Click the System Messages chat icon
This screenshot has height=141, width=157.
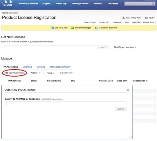(72, 28)
